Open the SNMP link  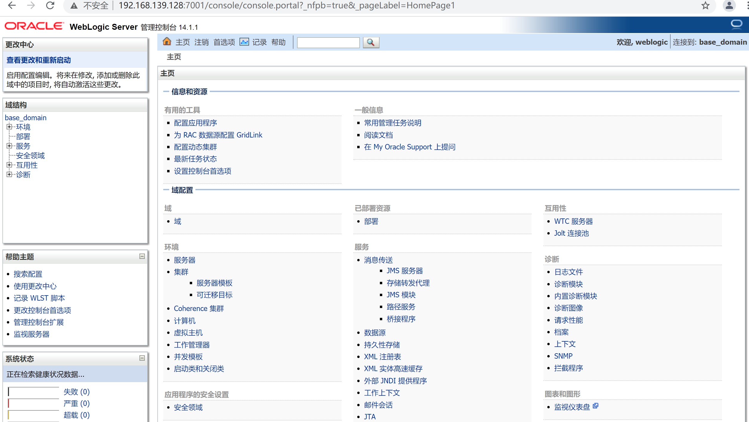point(563,356)
